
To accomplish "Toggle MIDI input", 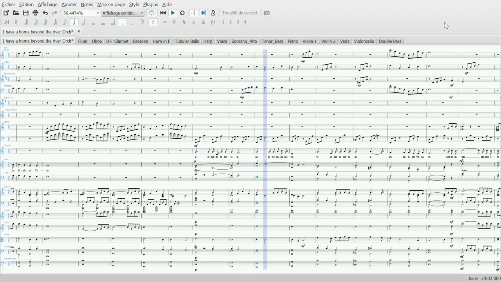I will point(152,13).
